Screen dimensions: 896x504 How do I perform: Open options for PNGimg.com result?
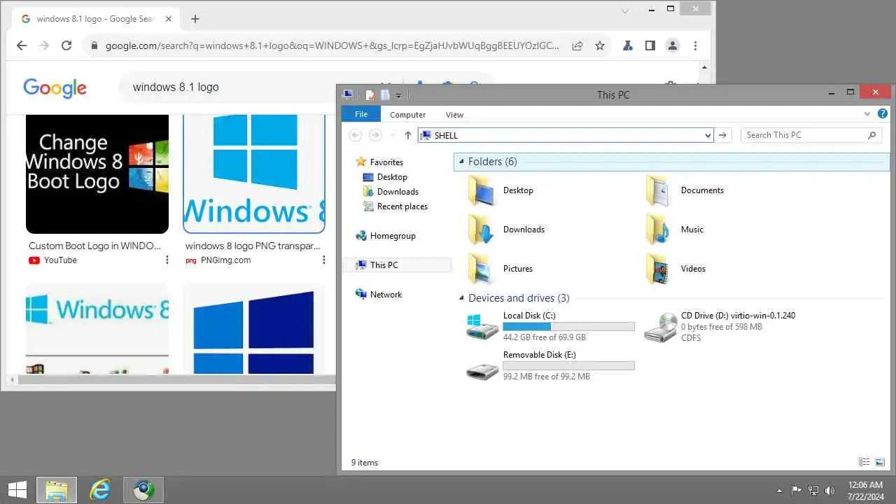[x=323, y=260]
